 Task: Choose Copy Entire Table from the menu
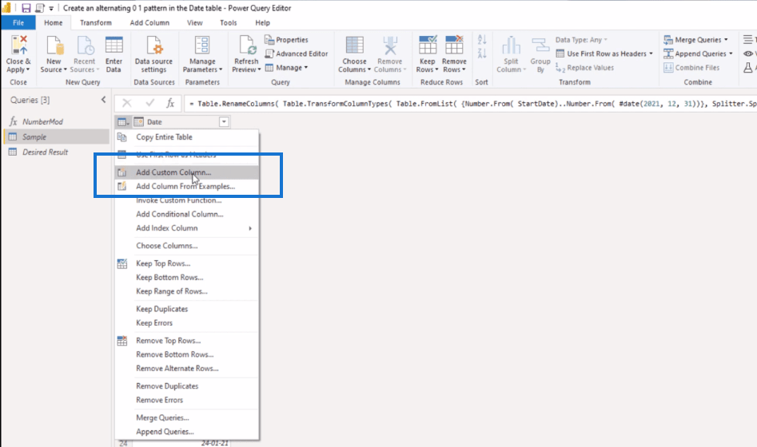(187, 137)
